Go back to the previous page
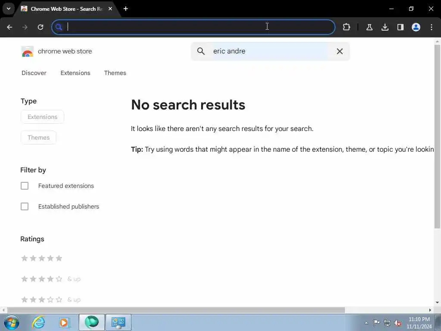Image resolution: width=441 pixels, height=331 pixels. pyautogui.click(x=9, y=27)
